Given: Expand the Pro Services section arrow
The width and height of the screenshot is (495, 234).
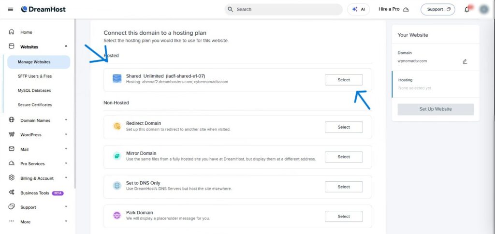Looking at the screenshot, I should tap(66, 163).
